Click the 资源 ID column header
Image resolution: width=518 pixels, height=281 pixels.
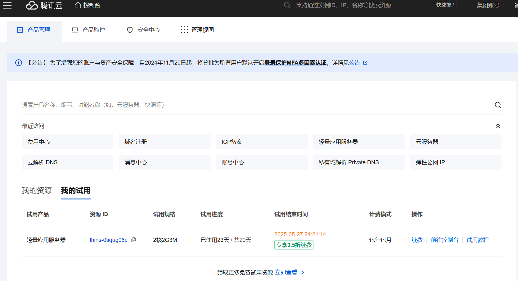99,214
